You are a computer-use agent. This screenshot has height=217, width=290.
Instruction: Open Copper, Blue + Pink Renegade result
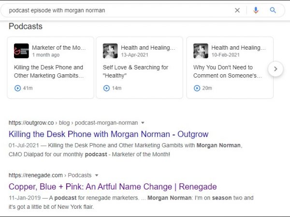(113, 187)
